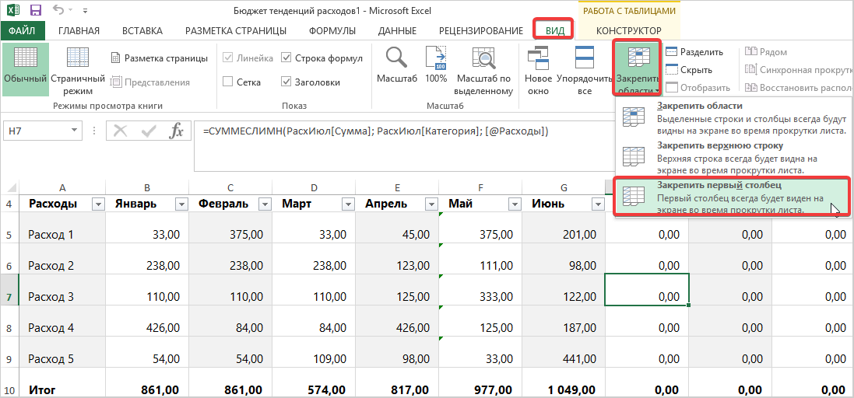The height and width of the screenshot is (398, 854).
Task: Click the Упорядочить все icon
Action: click(585, 58)
